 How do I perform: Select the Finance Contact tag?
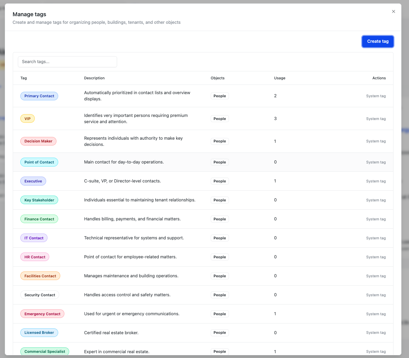pos(39,219)
